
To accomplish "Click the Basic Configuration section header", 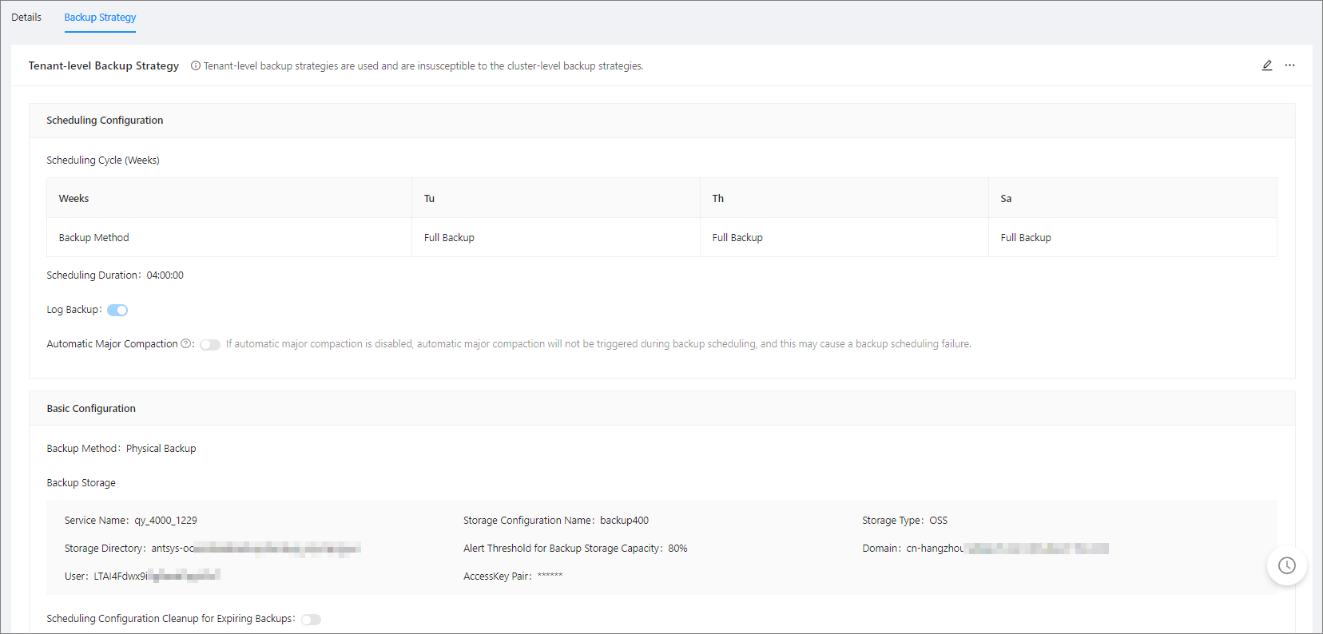I will point(91,409).
